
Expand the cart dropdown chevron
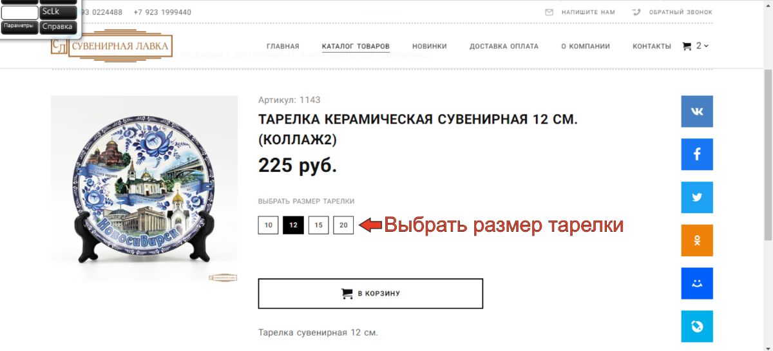click(x=707, y=46)
